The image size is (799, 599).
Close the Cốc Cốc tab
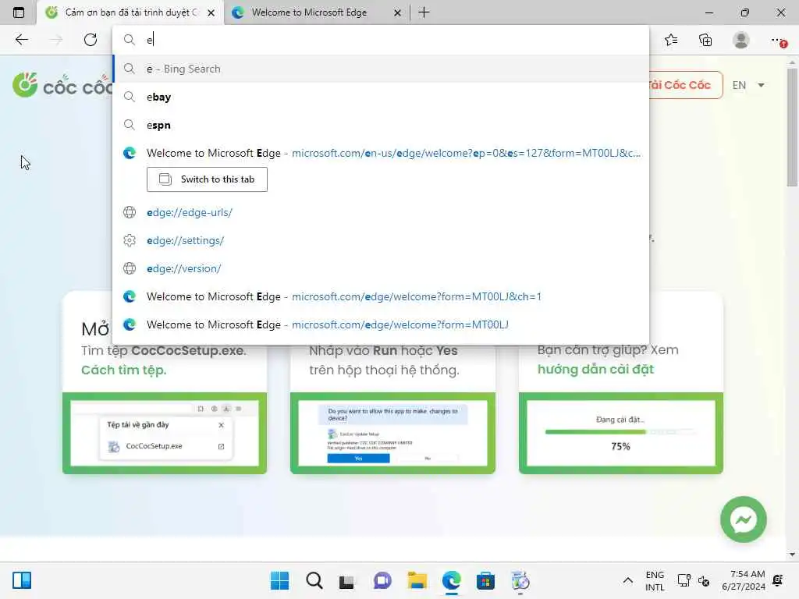[211, 12]
